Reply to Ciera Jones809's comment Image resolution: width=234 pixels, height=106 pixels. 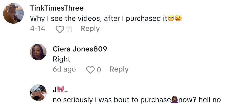coord(119,69)
